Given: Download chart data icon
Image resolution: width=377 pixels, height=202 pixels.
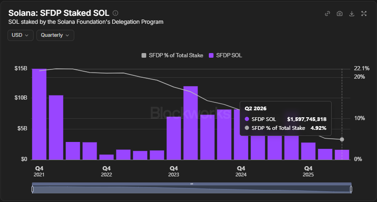Looking at the screenshot, I should [x=352, y=13].
